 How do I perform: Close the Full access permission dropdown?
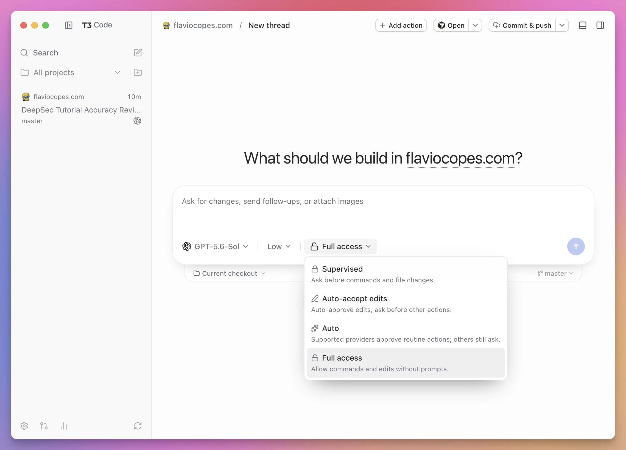coord(340,246)
